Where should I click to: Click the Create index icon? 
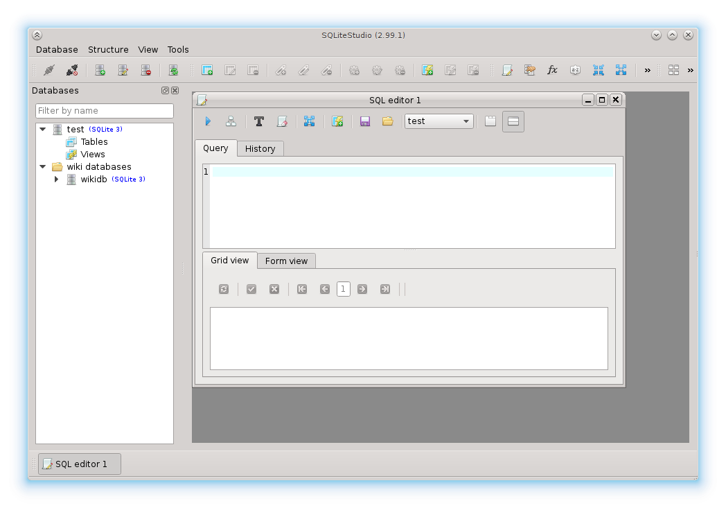[281, 71]
